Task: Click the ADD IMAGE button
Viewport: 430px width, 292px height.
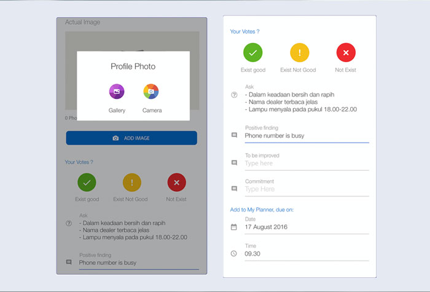Action: click(131, 138)
